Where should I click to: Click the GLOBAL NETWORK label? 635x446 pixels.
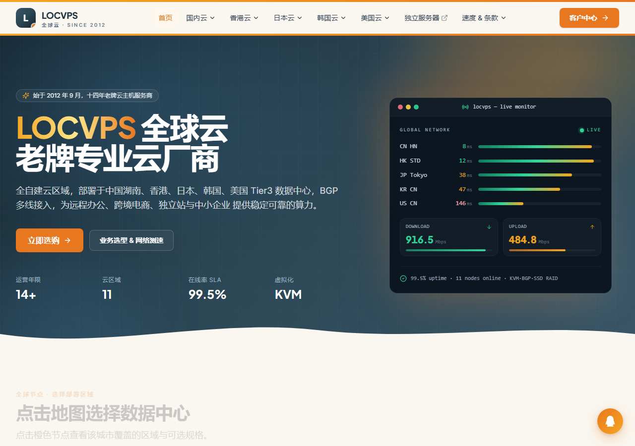(425, 130)
